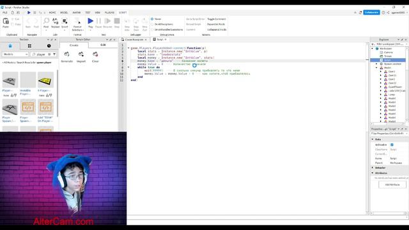
Task: Open Toolbox Inventory grid icon
Action: [x=29, y=46]
